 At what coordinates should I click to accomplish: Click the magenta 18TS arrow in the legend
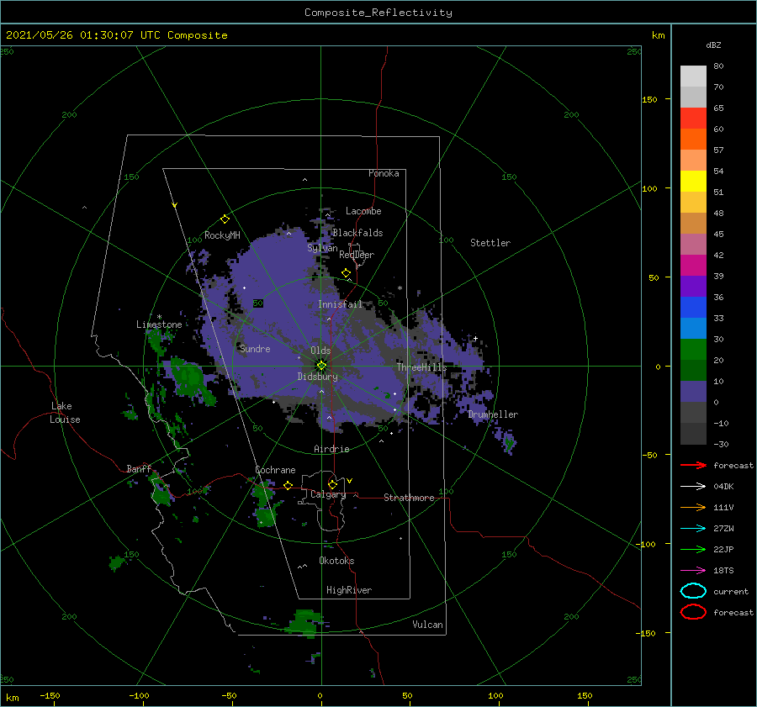pyautogui.click(x=693, y=571)
